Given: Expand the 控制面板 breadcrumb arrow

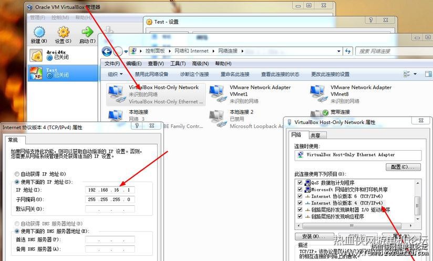Looking at the screenshot, I should point(170,51).
